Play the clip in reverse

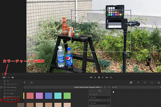(x=95, y=77)
